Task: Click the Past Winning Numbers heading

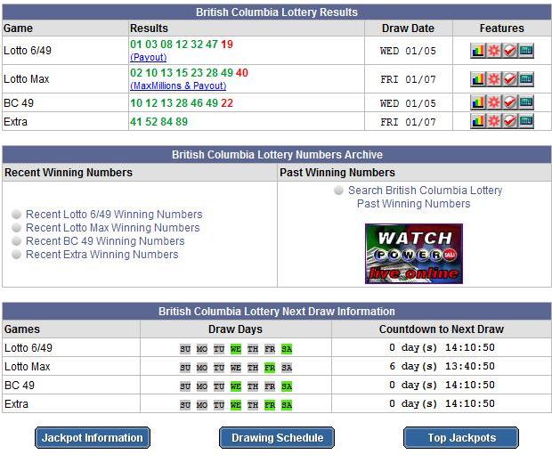Action: pyautogui.click(x=337, y=173)
